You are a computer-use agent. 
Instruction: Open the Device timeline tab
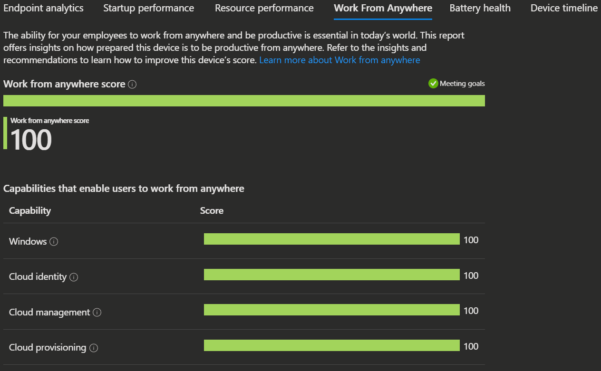click(x=564, y=8)
